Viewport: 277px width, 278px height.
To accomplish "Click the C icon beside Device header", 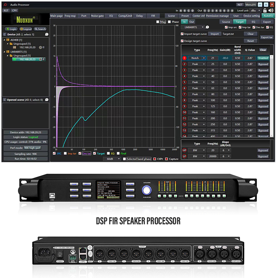I will [x=5, y=34].
